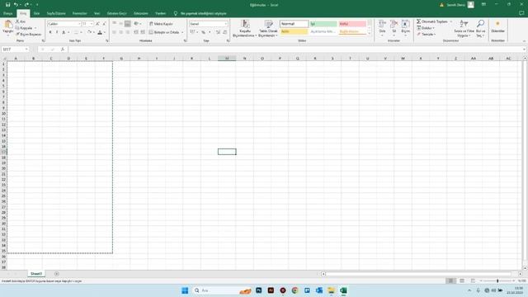The width and height of the screenshot is (528, 297).
Task: Open Tablo Olarak Biçimlendir menu
Action: 268,28
